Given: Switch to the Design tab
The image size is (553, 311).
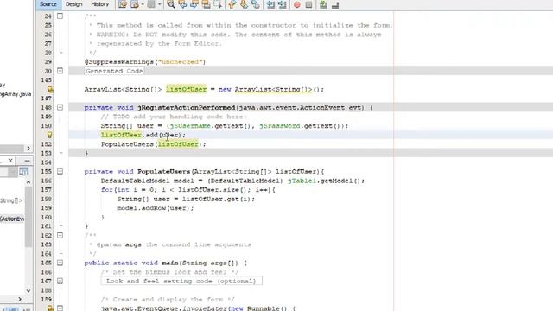Looking at the screenshot, I should coord(73,4).
